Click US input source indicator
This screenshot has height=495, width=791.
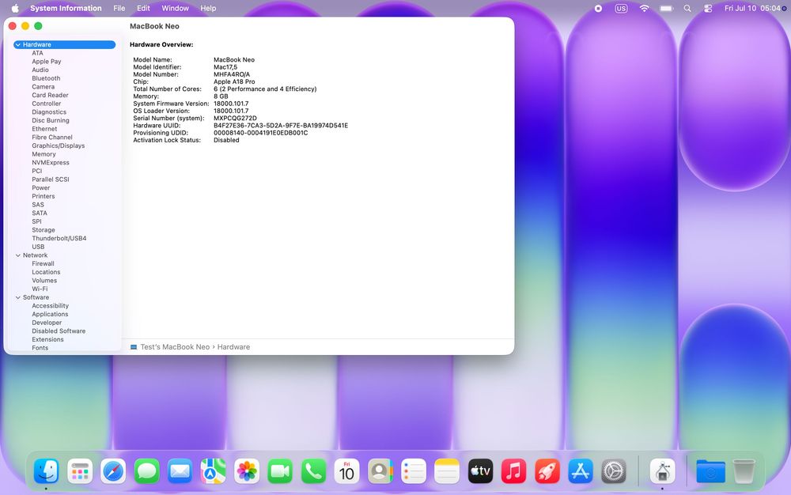pos(621,8)
